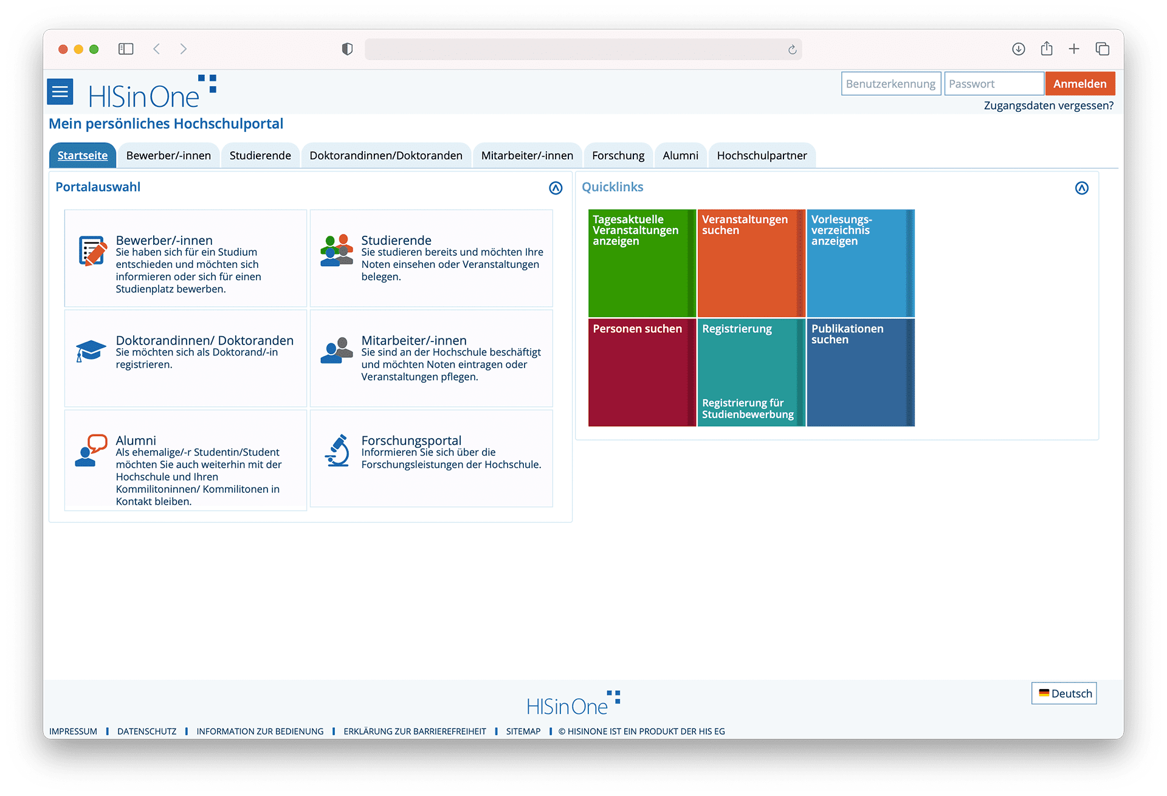Click the group icon on the Studierende tile
Viewport: 1167px width, 796px height.
coord(337,251)
